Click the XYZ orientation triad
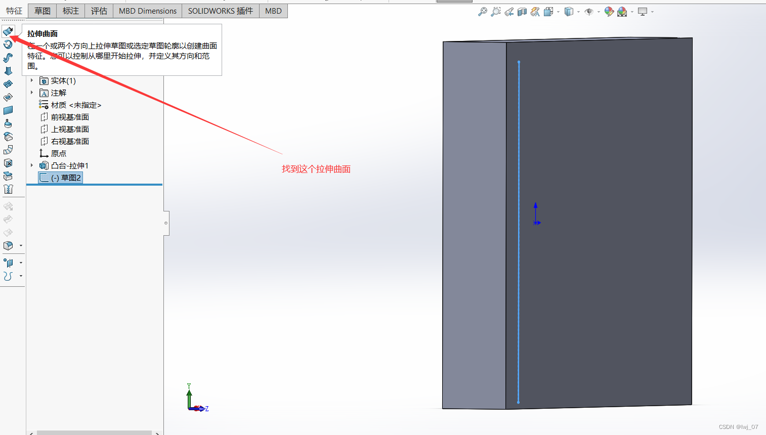Viewport: 766px width, 435px height. click(x=196, y=399)
